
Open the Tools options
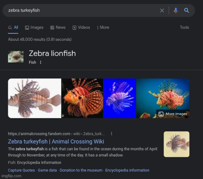coord(184,27)
